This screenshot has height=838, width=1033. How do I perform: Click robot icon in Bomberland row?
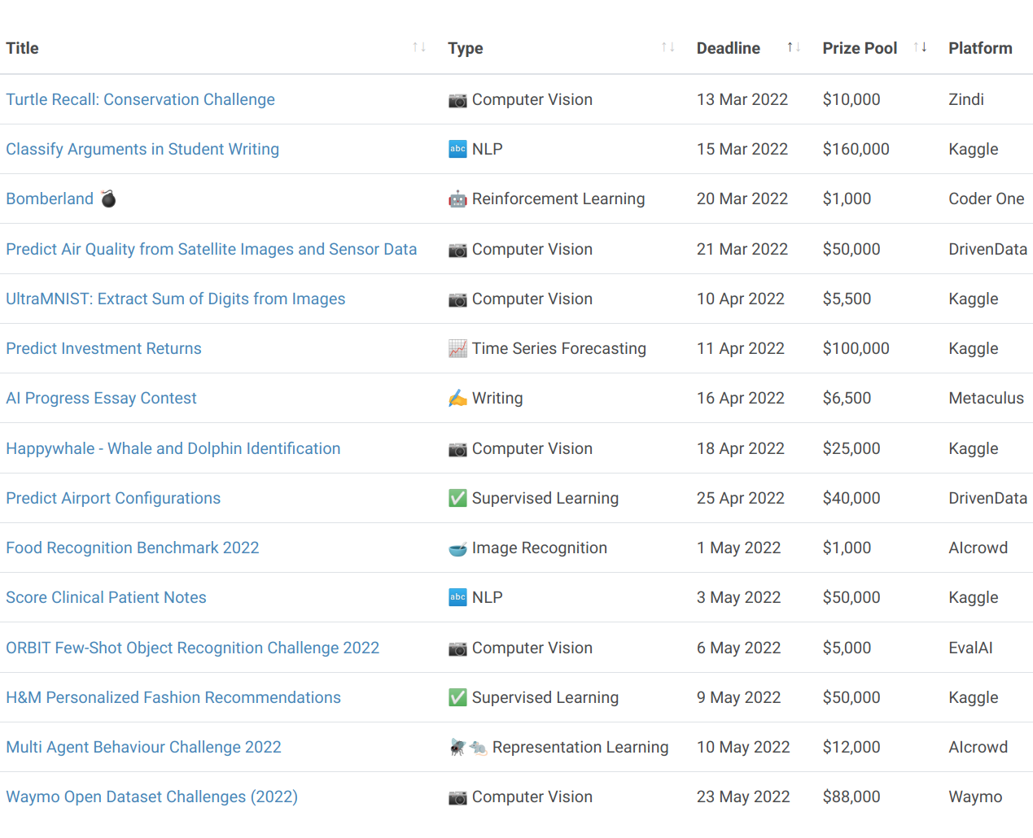coord(457,199)
